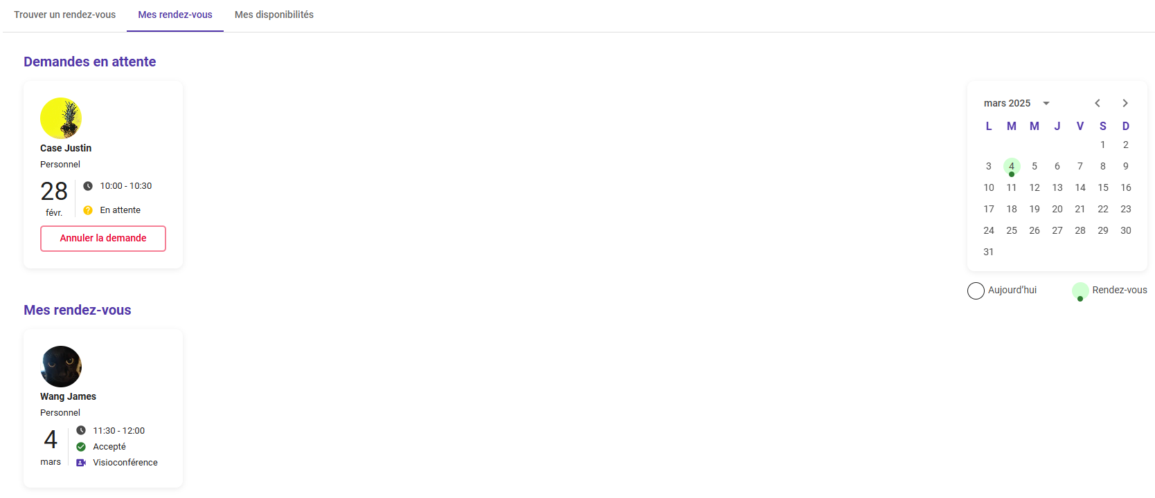The width and height of the screenshot is (1155, 498).
Task: Click the clock icon beside 10:00 - 10:30
Action: [88, 186]
